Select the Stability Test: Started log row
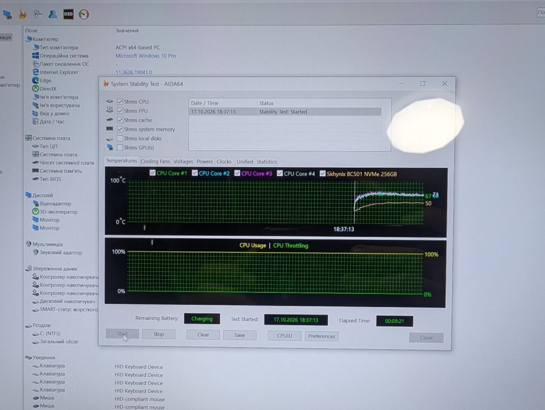This screenshot has width=545, height=410. coord(285,112)
